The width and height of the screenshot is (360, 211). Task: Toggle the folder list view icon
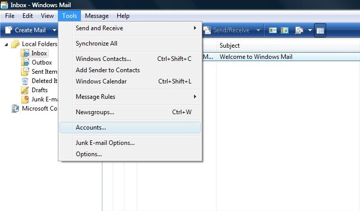(320, 30)
